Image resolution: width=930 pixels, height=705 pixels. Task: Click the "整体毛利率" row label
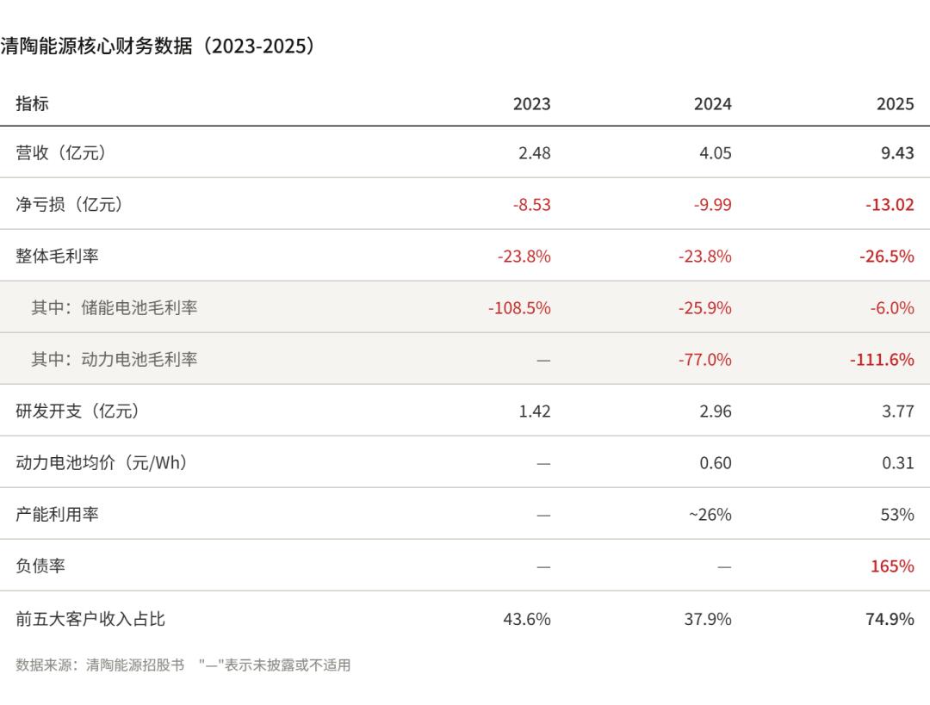(57, 257)
